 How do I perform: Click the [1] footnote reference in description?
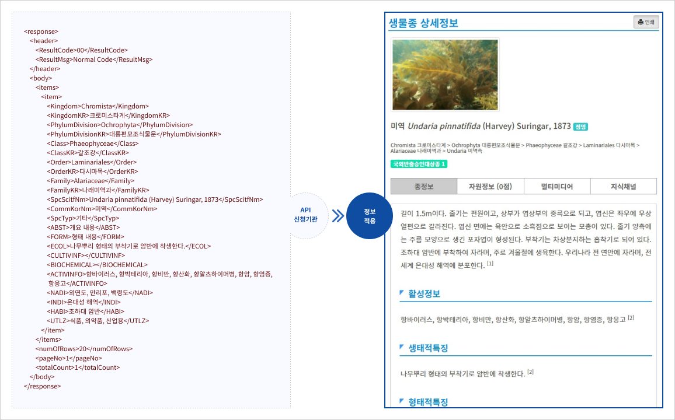490,264
